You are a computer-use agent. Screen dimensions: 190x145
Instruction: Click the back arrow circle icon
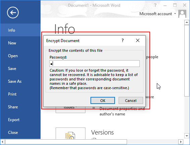pyautogui.click(x=13, y=12)
